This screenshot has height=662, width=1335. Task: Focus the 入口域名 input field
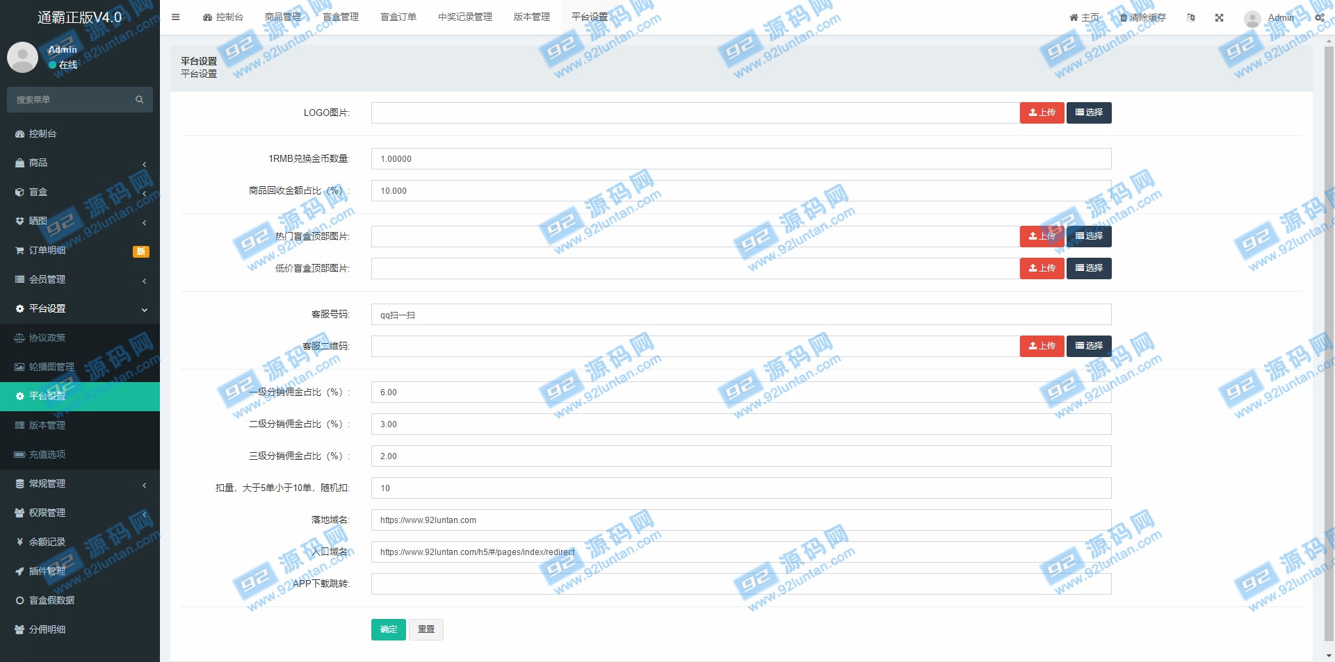click(741, 552)
